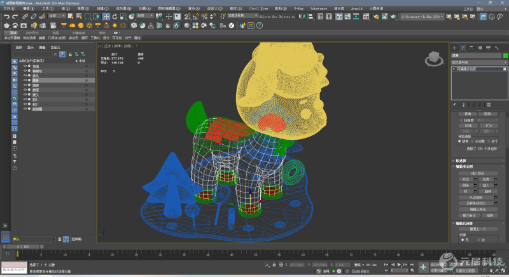The image size is (509, 277).
Task: Click the 插入顶点 button
Action: tap(478, 173)
